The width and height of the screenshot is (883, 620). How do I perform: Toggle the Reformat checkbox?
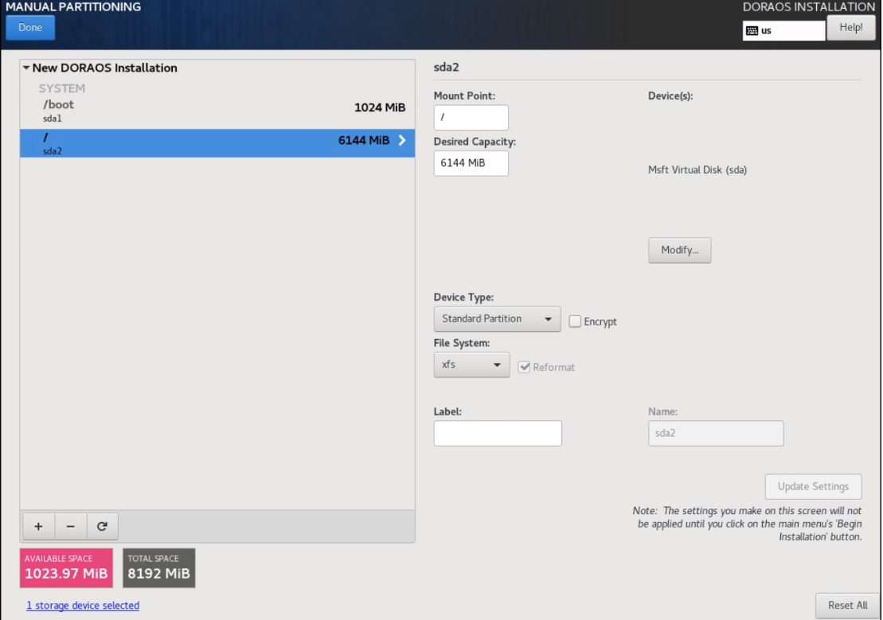click(x=524, y=367)
